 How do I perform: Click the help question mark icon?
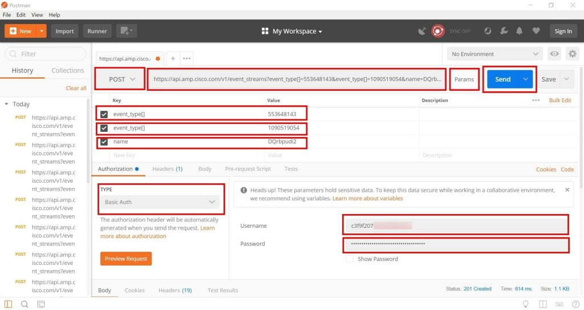point(576,304)
